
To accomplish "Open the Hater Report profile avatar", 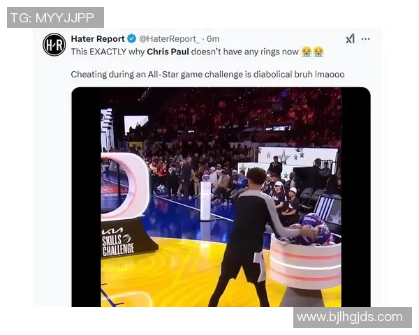I will (x=54, y=45).
